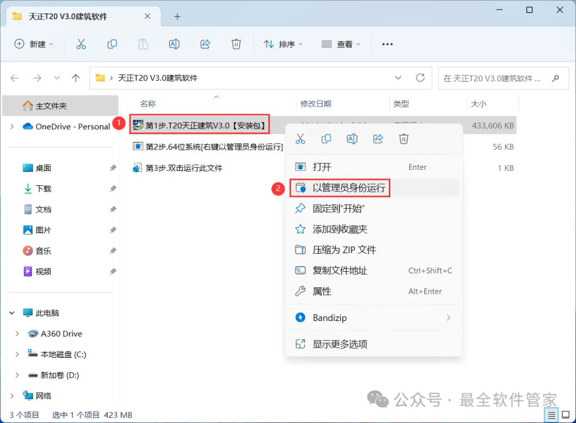Select file 第3步.双击运行此文件
The image size is (576, 423).
click(x=178, y=168)
